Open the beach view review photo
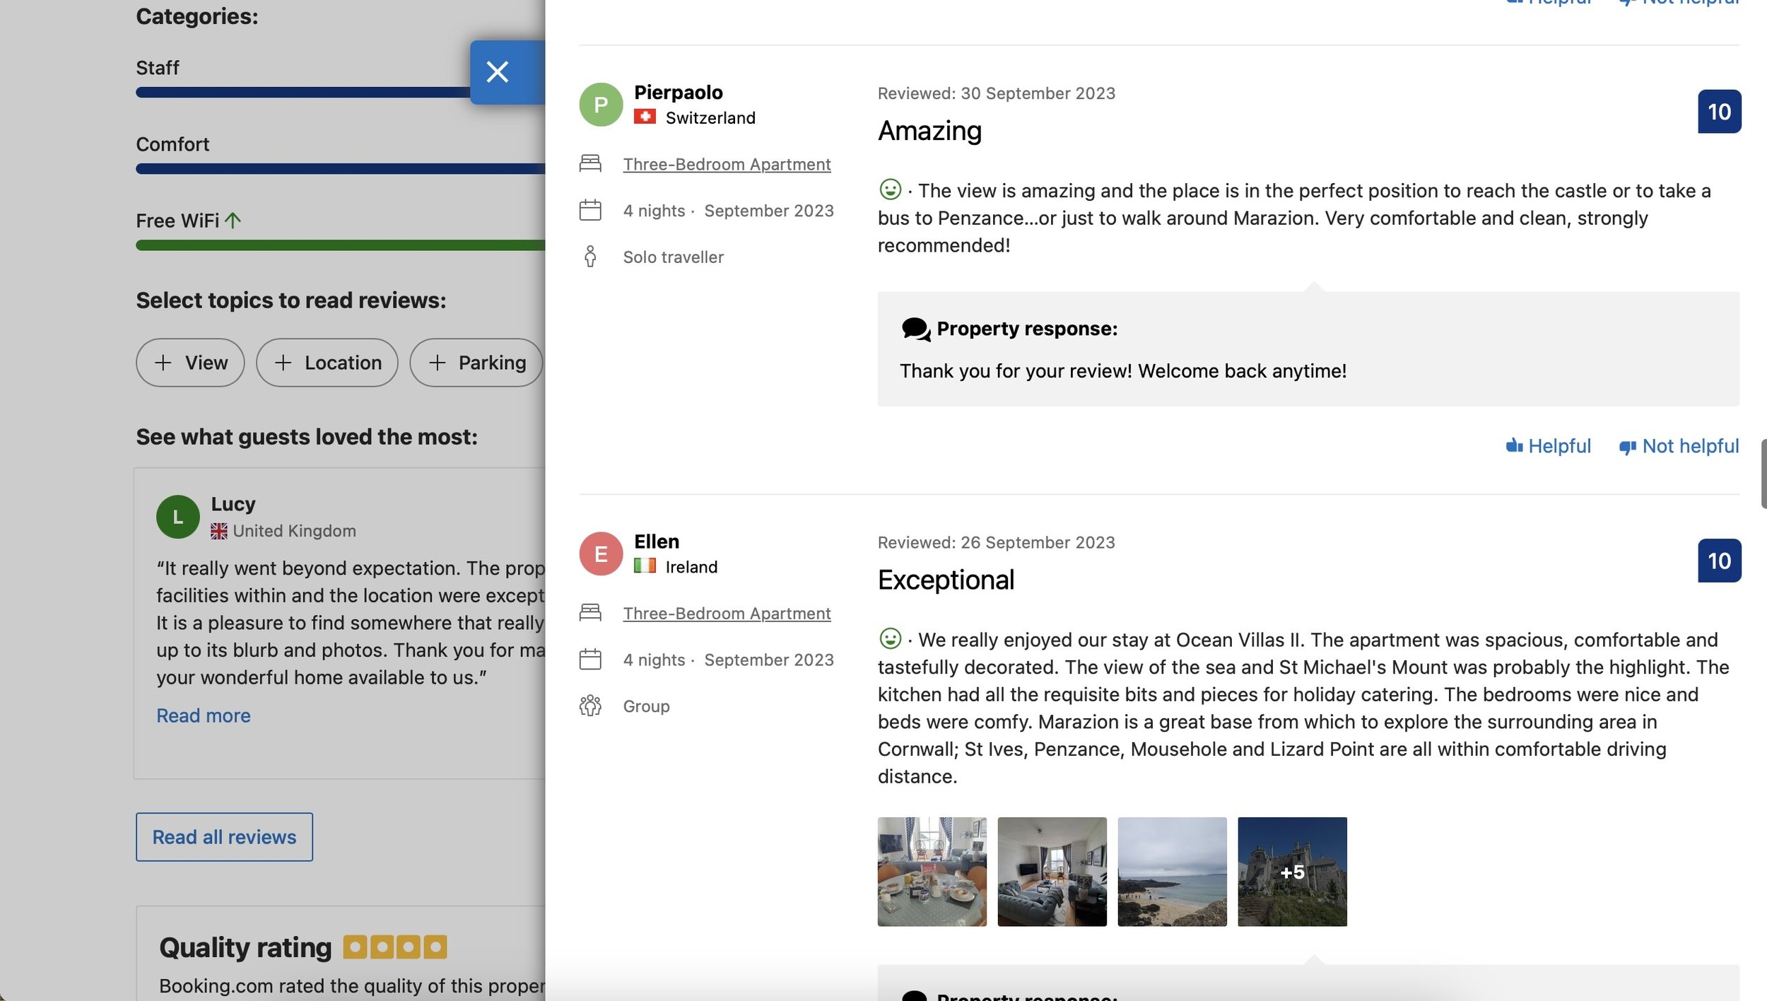The image size is (1767, 1001). pos(1172,872)
